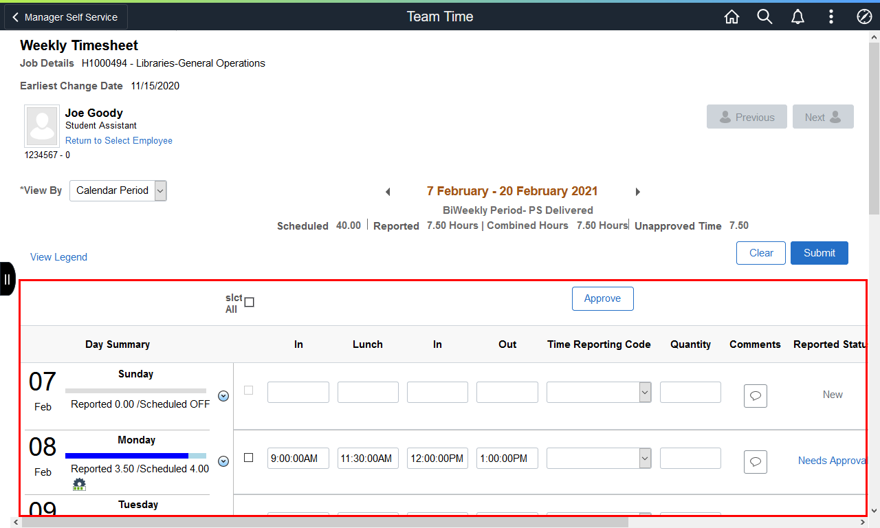880x528 pixels.
Task: Open Time Reporting Code dropdown for Monday
Action: click(599, 458)
